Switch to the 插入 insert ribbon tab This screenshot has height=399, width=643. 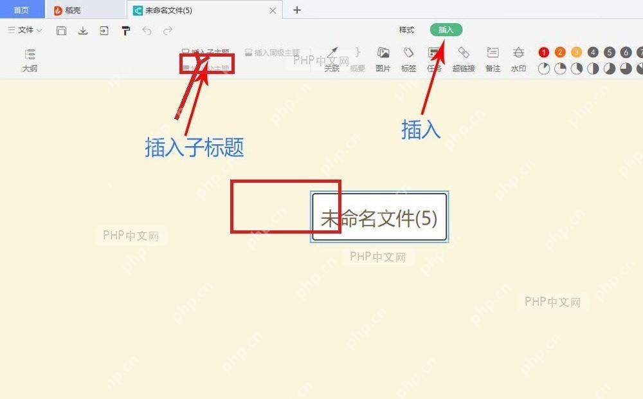[446, 30]
